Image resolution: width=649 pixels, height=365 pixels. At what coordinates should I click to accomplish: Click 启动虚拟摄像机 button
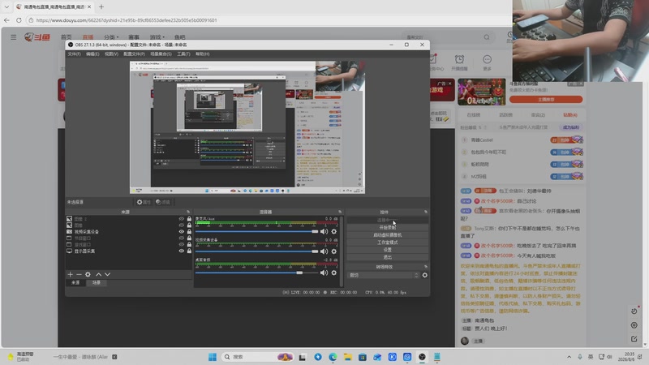point(388,235)
